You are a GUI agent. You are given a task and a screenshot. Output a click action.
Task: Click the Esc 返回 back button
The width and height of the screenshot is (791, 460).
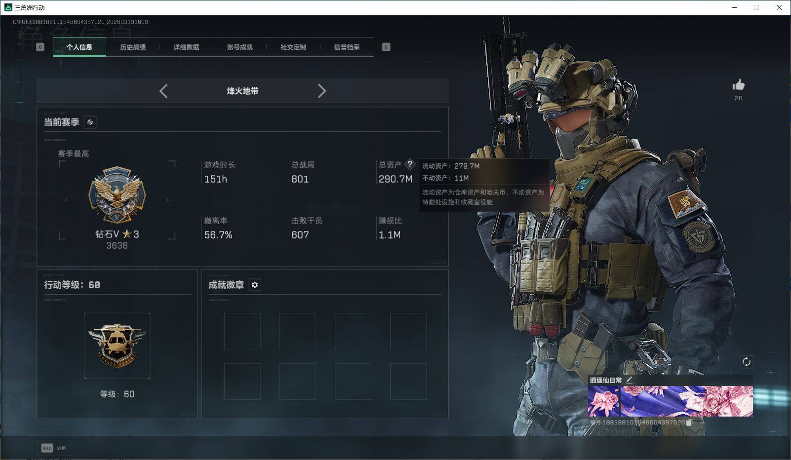coord(54,448)
